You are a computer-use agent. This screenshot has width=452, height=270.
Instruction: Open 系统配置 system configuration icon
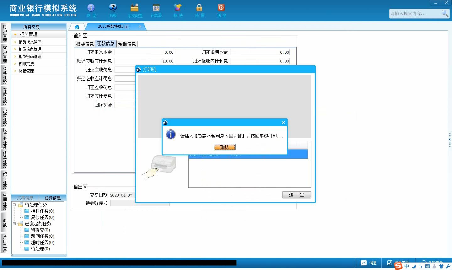pos(135,8)
